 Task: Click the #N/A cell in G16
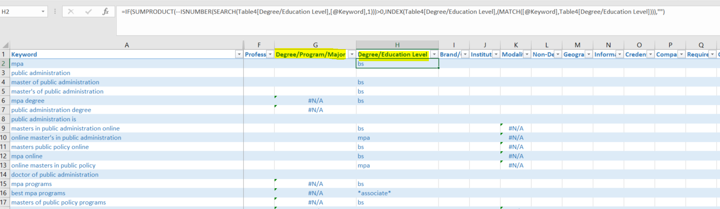[315, 193]
